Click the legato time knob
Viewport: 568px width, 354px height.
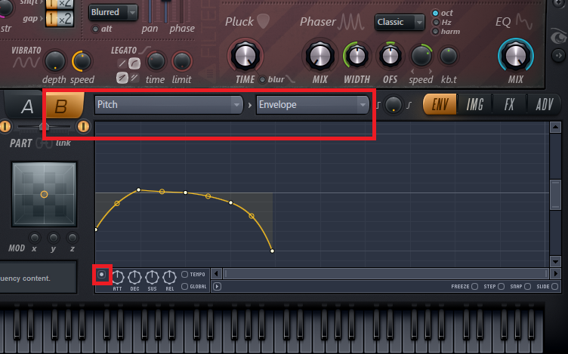click(x=156, y=61)
